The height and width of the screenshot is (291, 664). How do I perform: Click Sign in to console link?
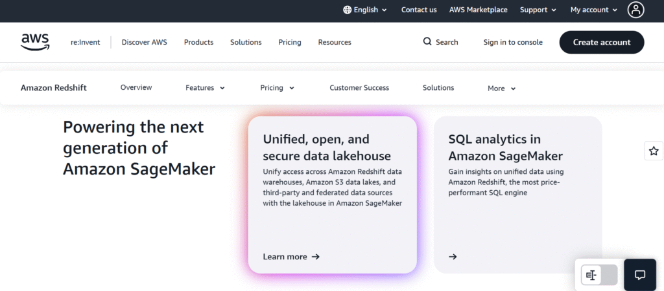(x=512, y=42)
